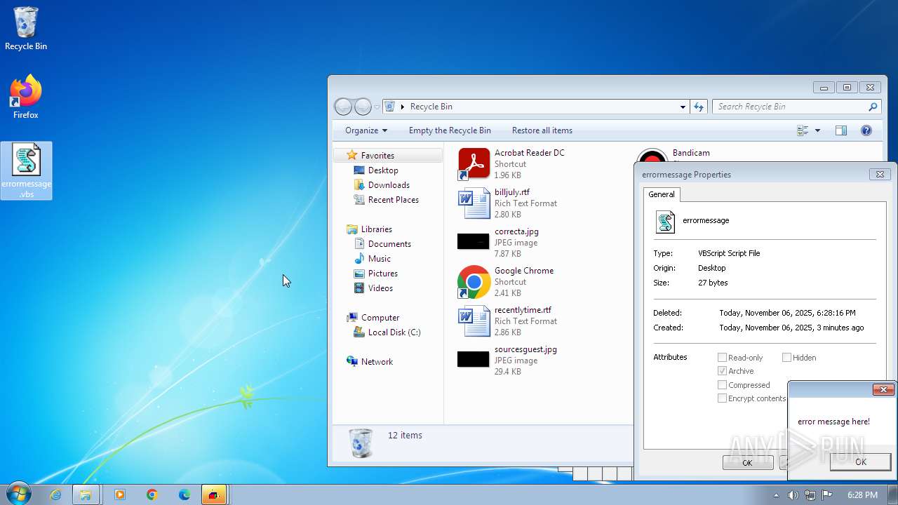
Task: Open the address bar history dropdown
Action: [683, 107]
